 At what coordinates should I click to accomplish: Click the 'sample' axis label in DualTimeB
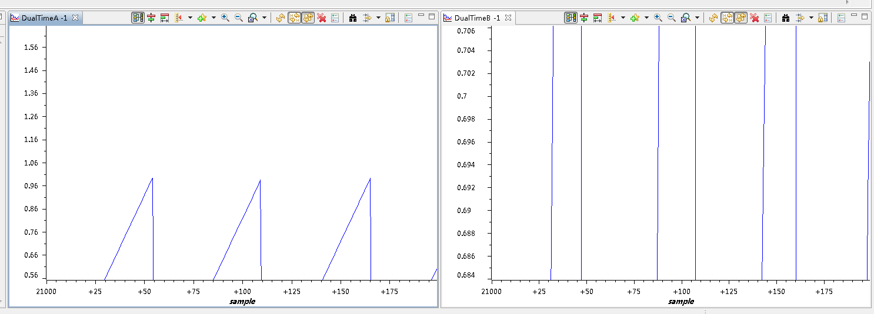680,301
